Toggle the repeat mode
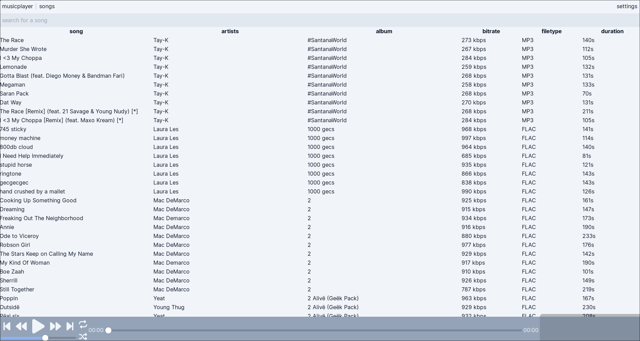 [83, 324]
